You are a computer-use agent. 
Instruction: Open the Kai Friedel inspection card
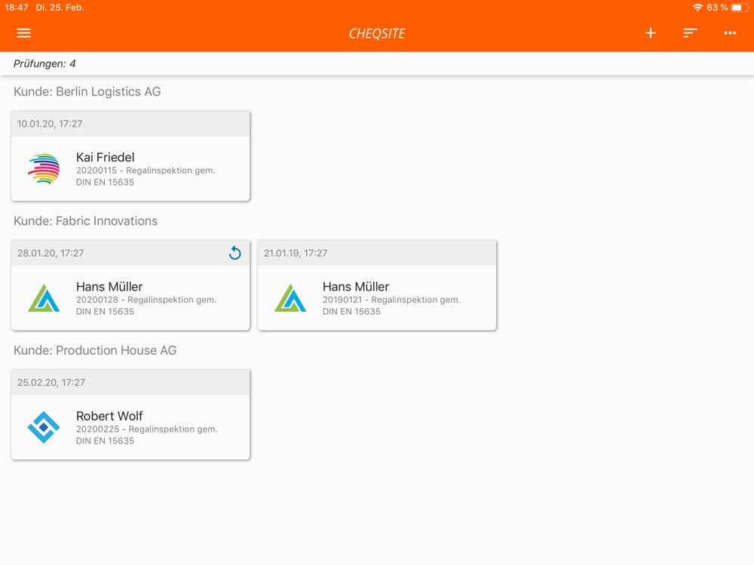[130, 156]
